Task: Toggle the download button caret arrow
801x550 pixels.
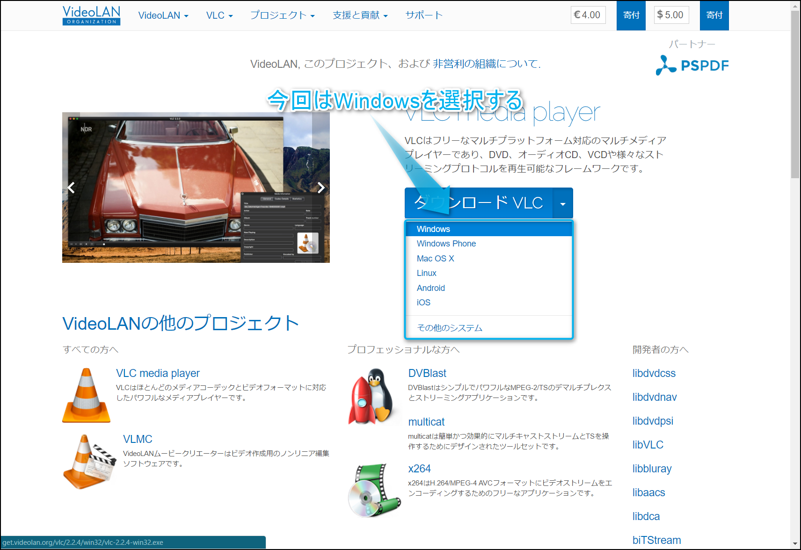Action: coord(563,203)
